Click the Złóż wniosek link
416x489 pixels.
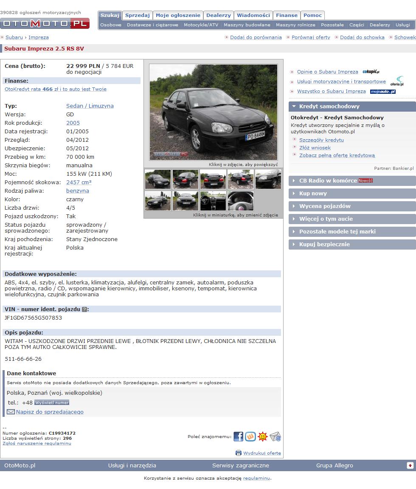coord(315,148)
